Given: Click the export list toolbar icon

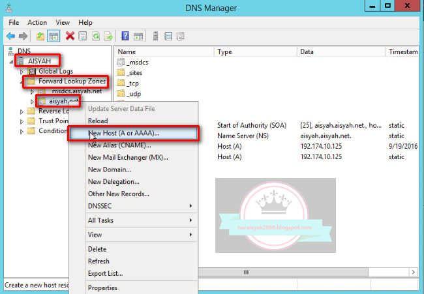Looking at the screenshot, I should click(x=108, y=36).
